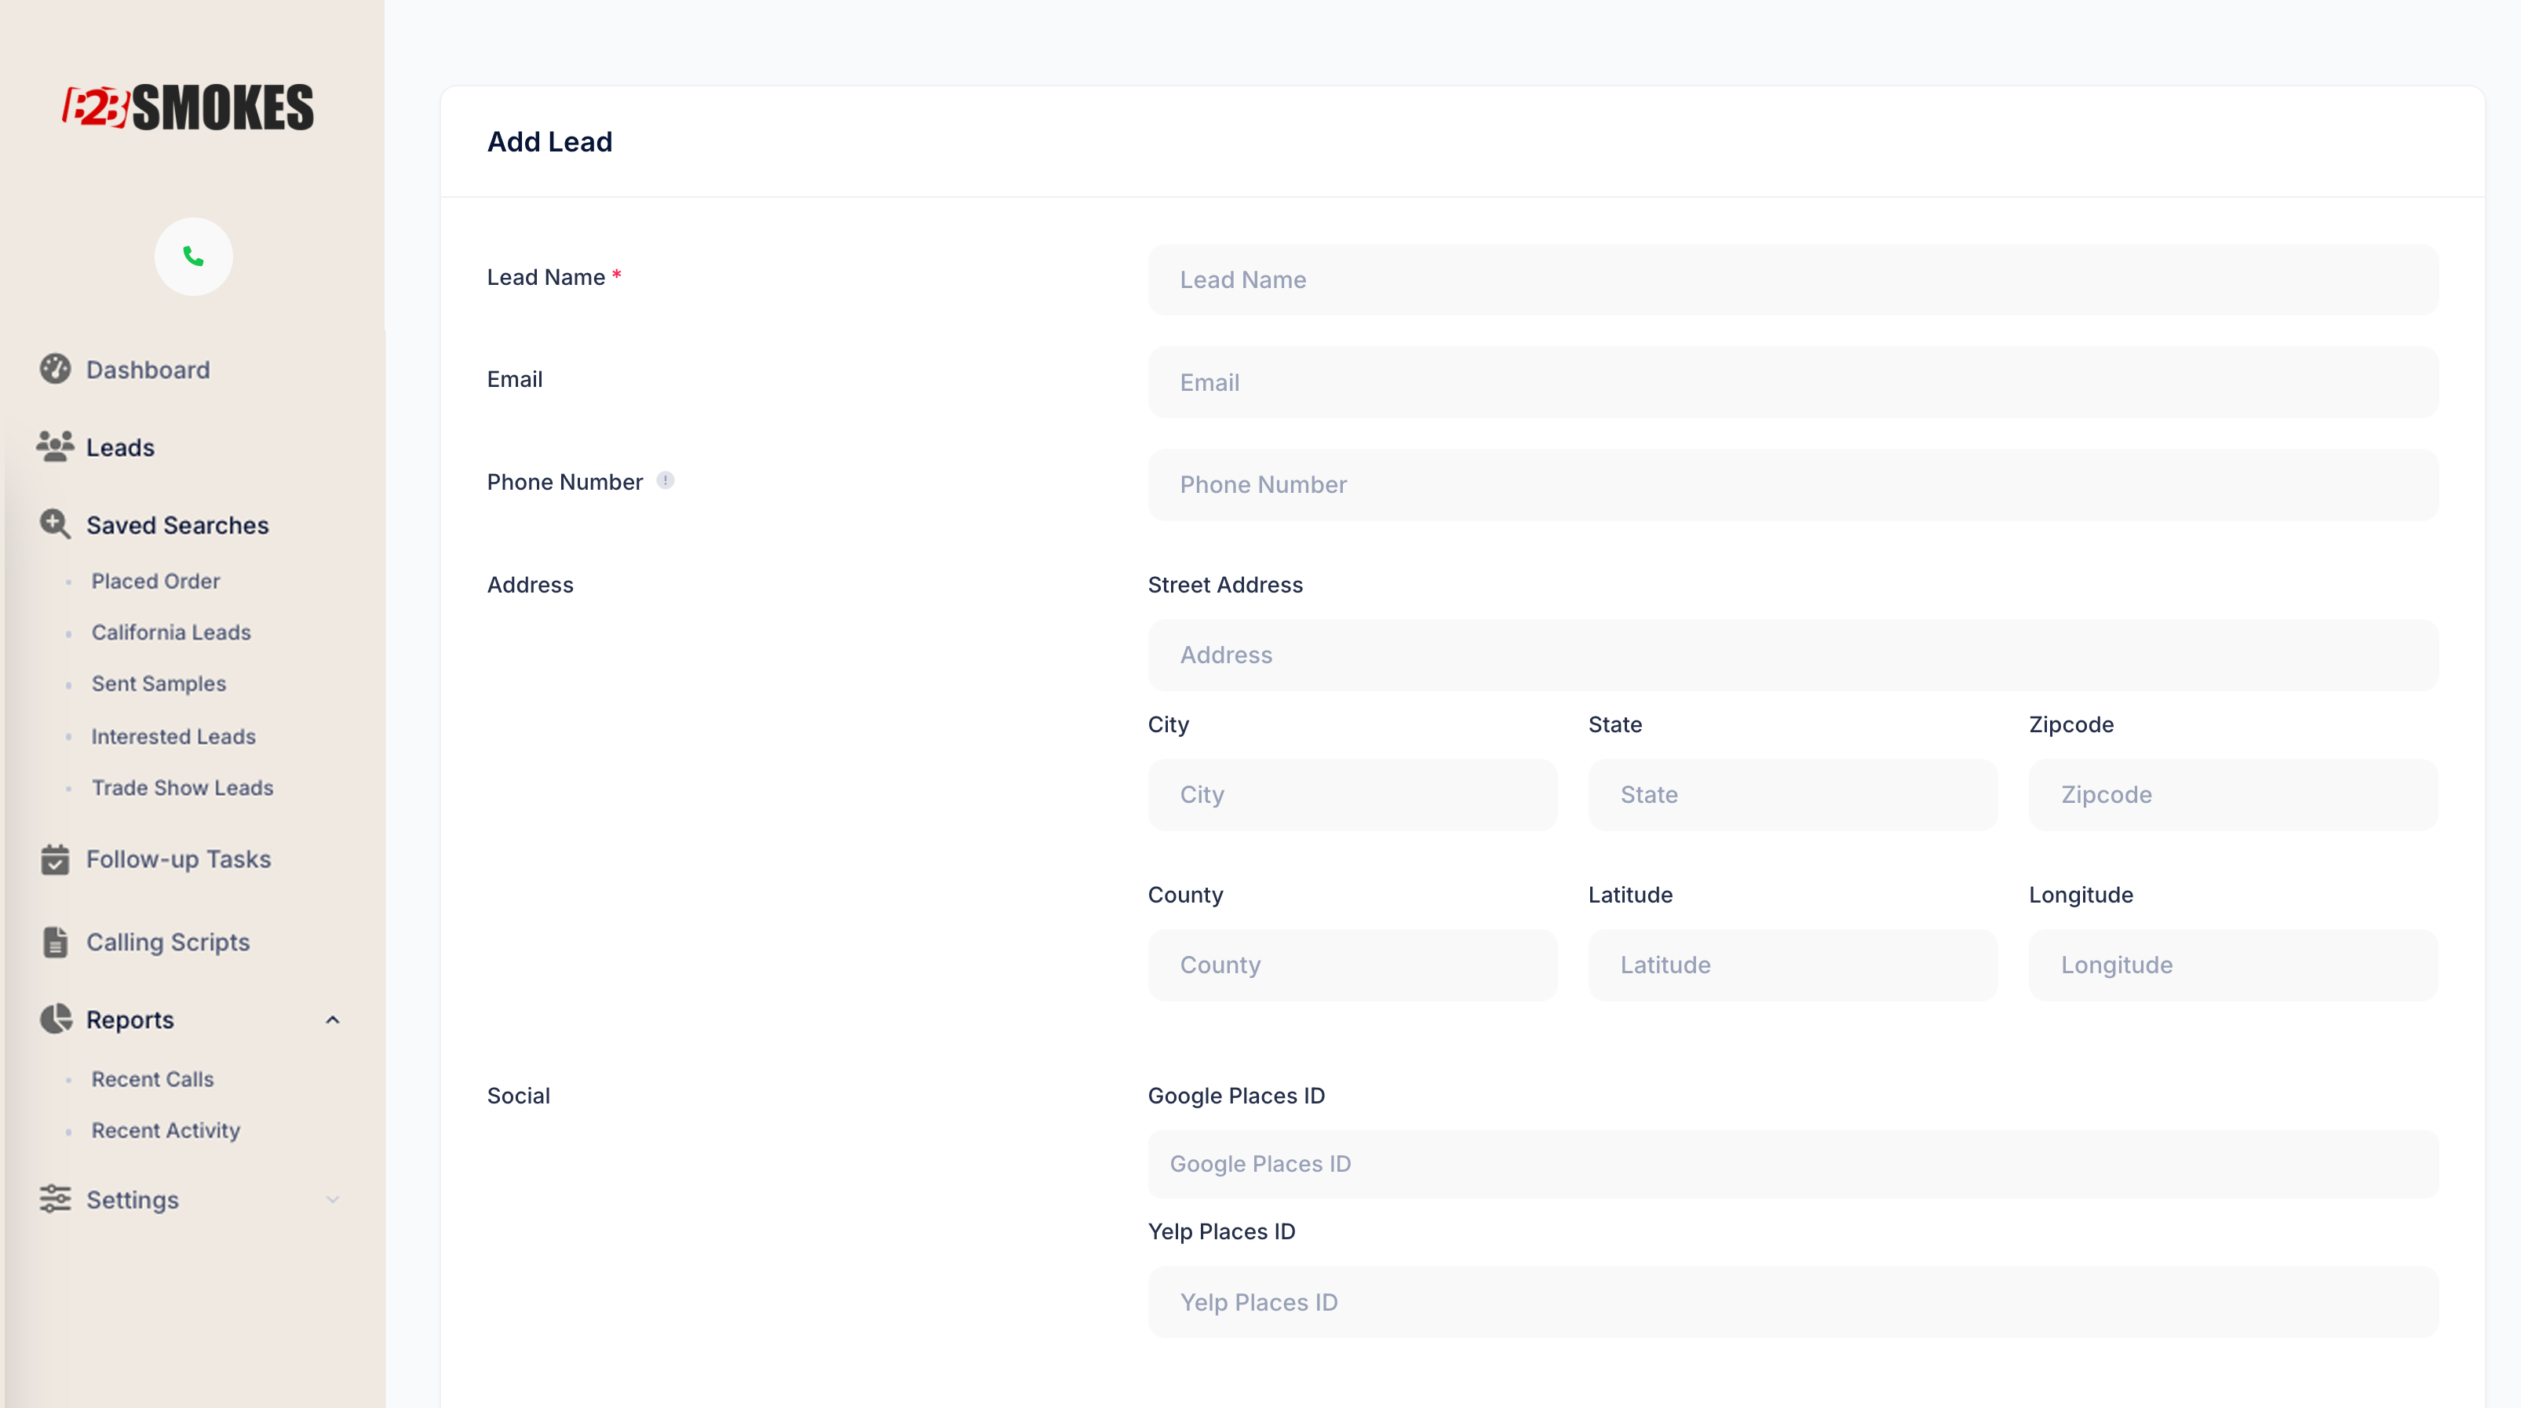
Task: Click the Settings sliders icon
Action: pyautogui.click(x=55, y=1198)
